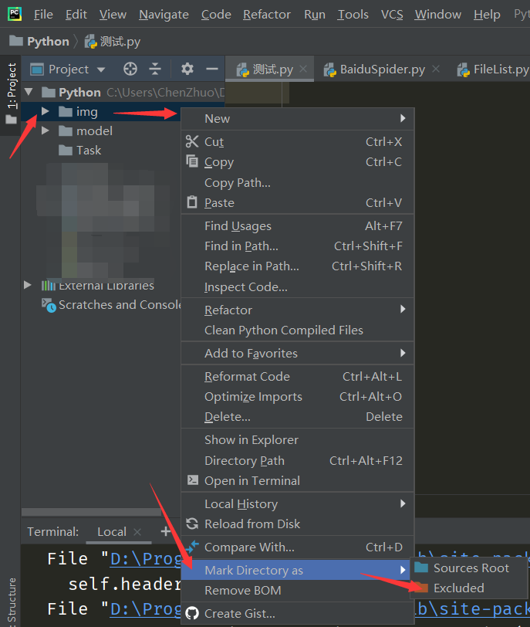Click the file path link in terminal output
The width and height of the screenshot is (530, 627).
[x=147, y=558]
